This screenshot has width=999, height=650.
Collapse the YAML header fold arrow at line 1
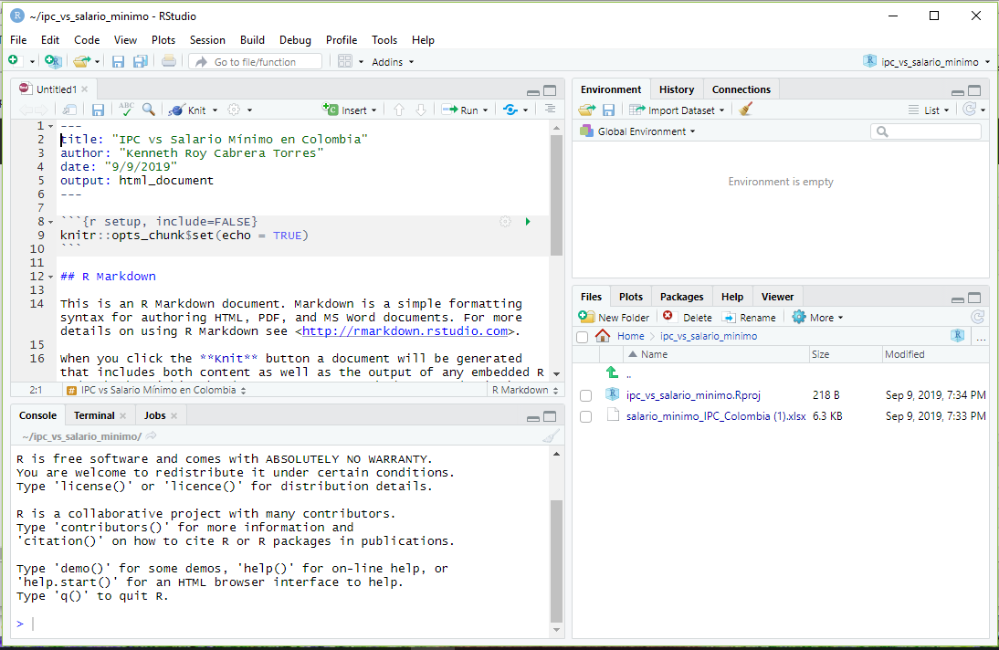coord(50,126)
